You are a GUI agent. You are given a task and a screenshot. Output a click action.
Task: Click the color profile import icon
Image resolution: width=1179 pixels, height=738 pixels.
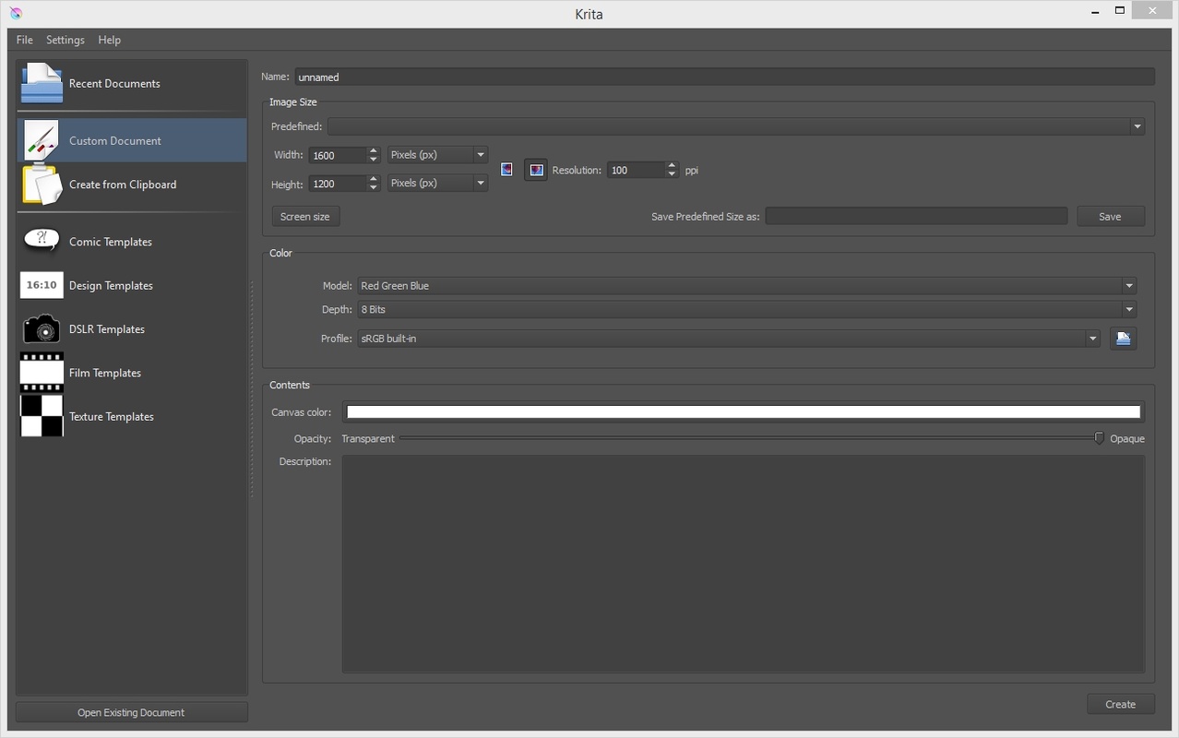pyautogui.click(x=1123, y=339)
